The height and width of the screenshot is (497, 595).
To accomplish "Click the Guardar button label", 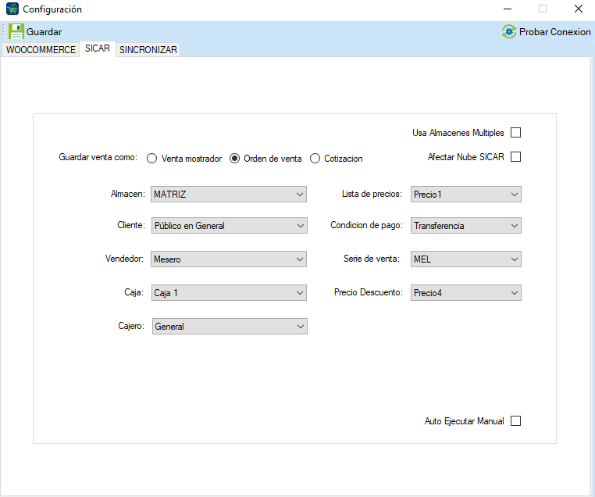I will click(x=44, y=32).
